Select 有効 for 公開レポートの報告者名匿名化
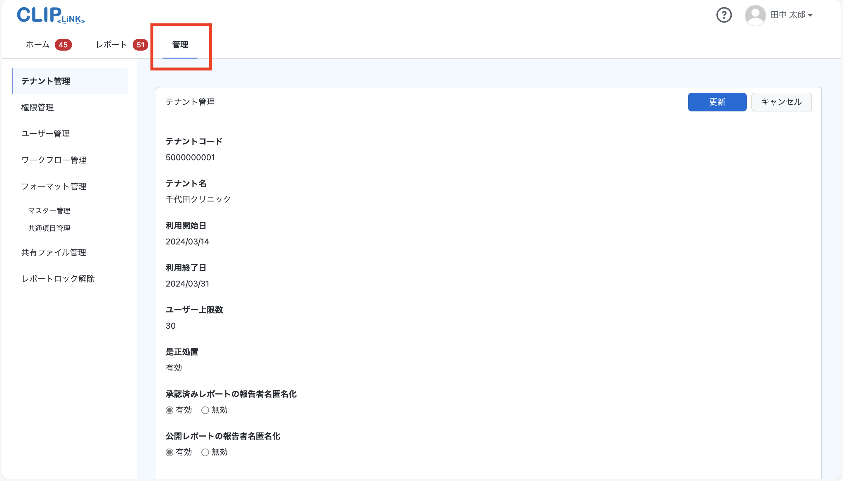 pos(170,452)
